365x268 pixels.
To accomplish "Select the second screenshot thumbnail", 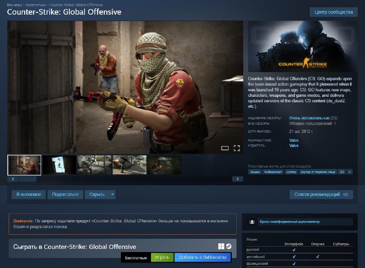I will pos(59,165).
